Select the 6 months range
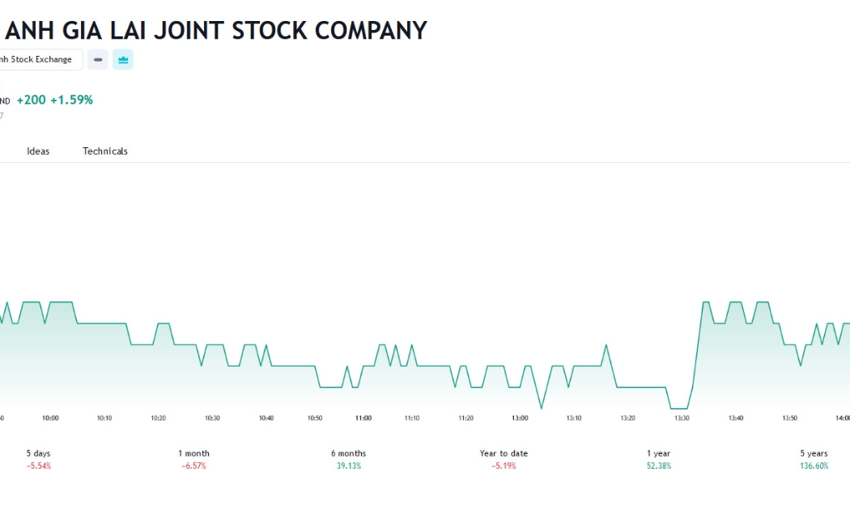 [349, 459]
